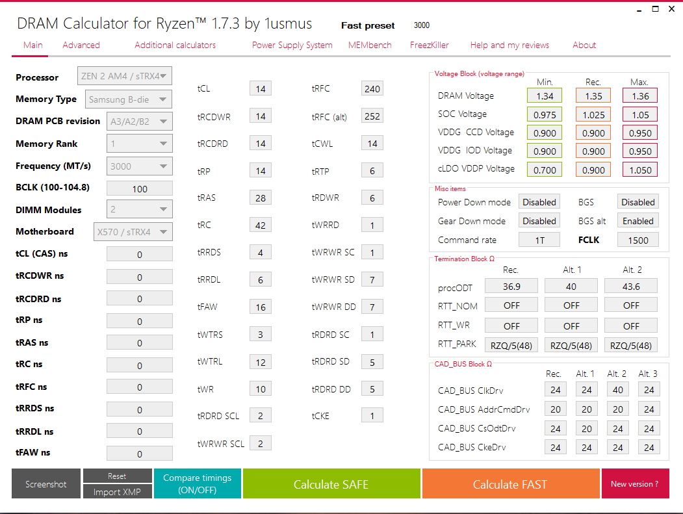This screenshot has height=514, width=683.
Task: Disable the BGS alt setting
Action: pos(638,220)
